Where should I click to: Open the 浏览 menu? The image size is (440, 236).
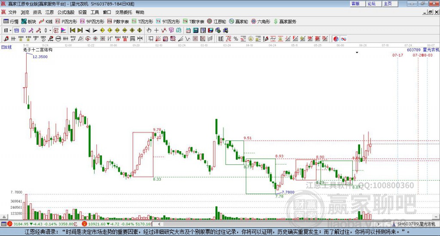[24, 12]
